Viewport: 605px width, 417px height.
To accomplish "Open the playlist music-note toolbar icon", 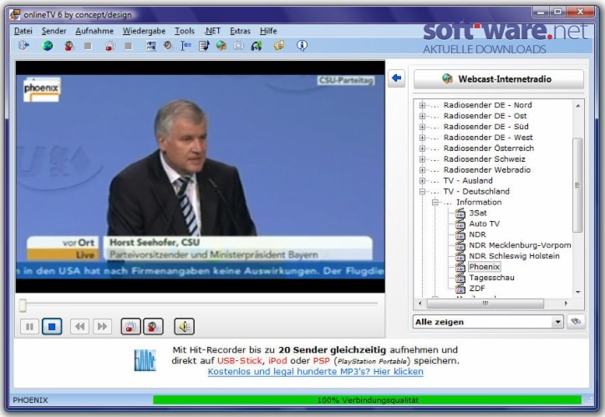I will pyautogui.click(x=204, y=46).
